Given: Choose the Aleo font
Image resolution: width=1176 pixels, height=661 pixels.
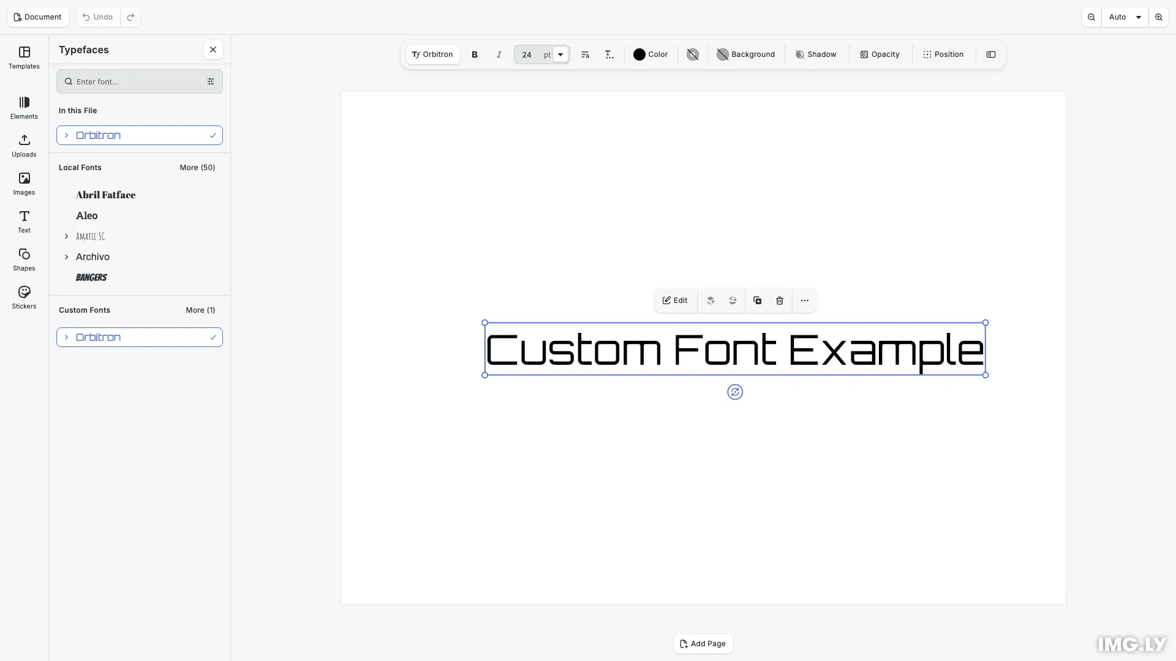Looking at the screenshot, I should click(x=140, y=215).
